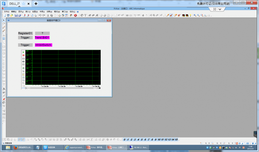Toggle layer 8 button in bottom toolbar
Screen dimensions: 259x152
[x=152, y=139]
